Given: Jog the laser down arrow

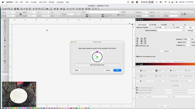Looking at the screenshot, I should pyautogui.click(x=141, y=43).
